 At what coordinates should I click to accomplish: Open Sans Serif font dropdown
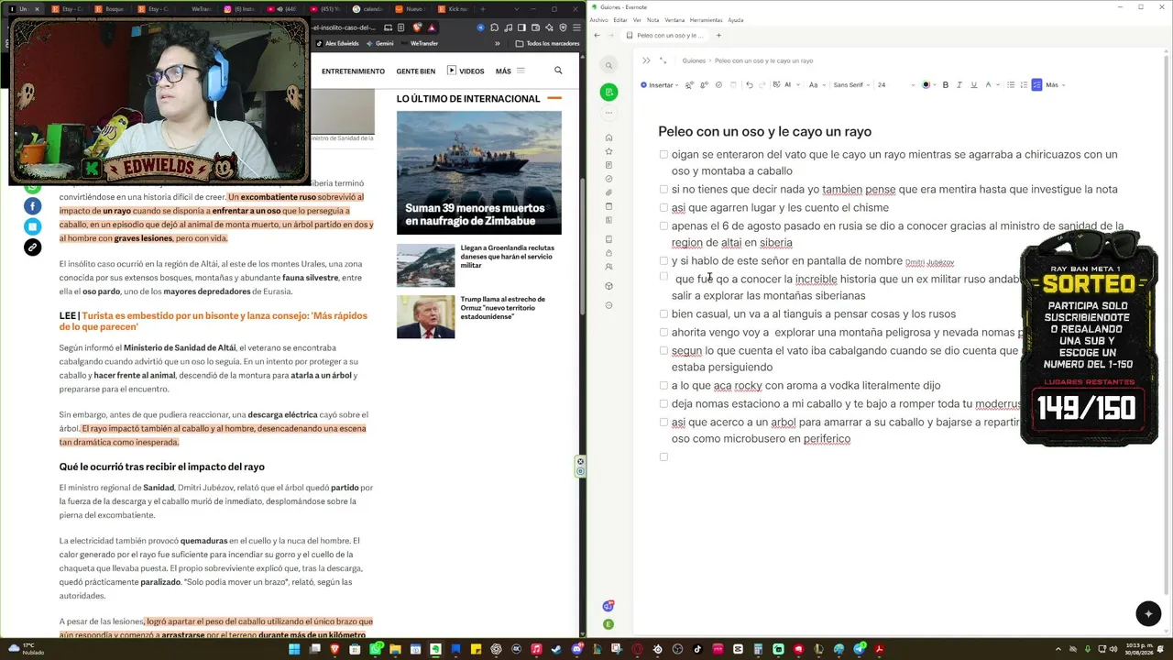point(851,84)
